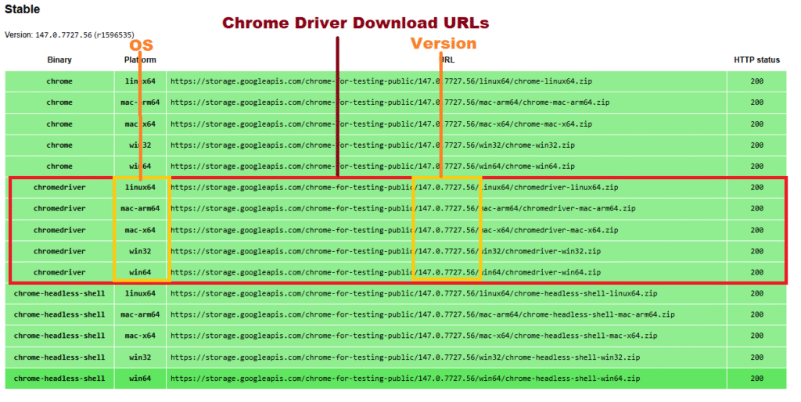Screen dimensions: 801x402
Task: Click the chrome-headless-shell-linux64.zip URL
Action: (414, 293)
